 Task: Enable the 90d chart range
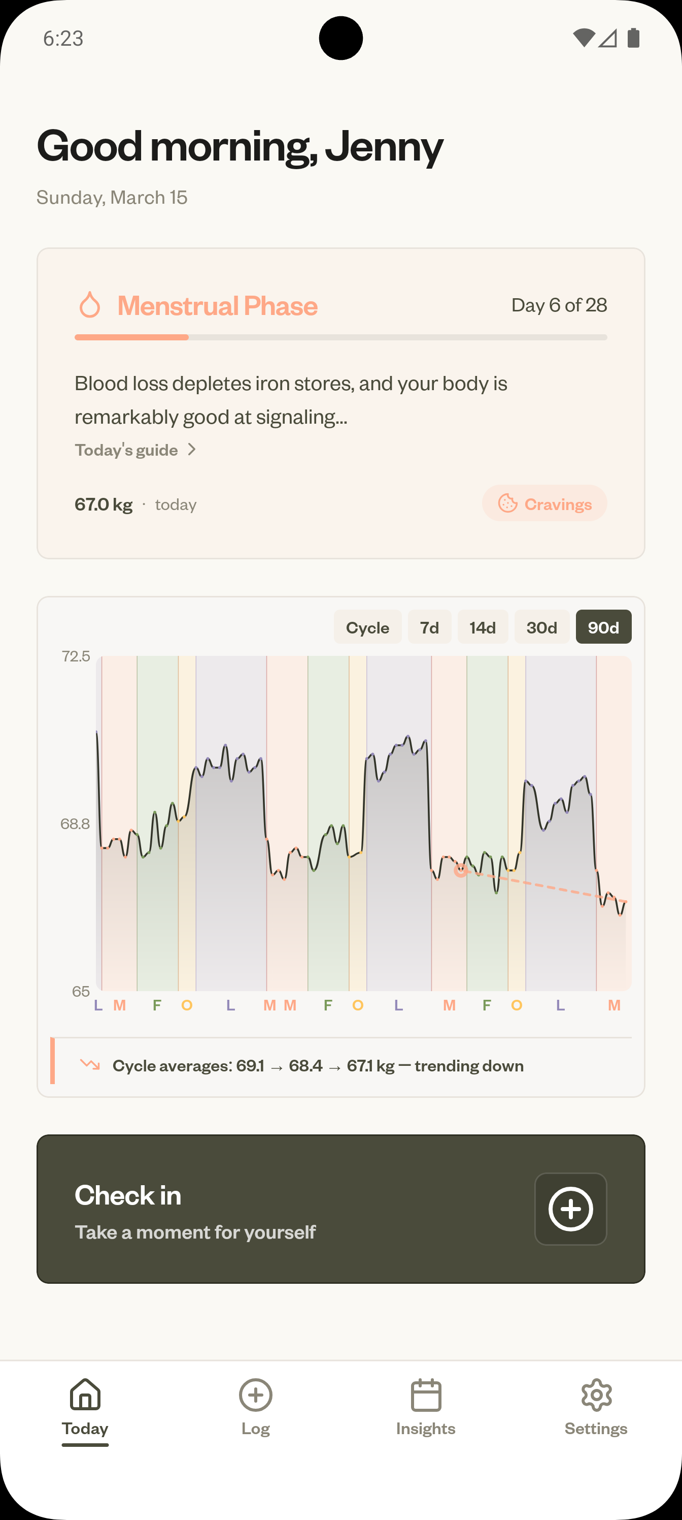point(603,627)
